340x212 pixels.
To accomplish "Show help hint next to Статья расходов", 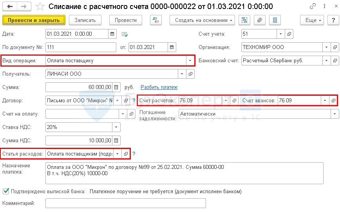I will 134,154.
